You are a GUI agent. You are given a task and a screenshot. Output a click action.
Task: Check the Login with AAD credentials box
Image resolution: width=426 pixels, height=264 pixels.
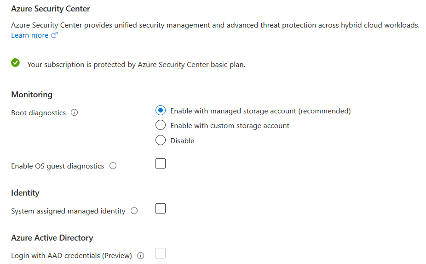coord(161,253)
